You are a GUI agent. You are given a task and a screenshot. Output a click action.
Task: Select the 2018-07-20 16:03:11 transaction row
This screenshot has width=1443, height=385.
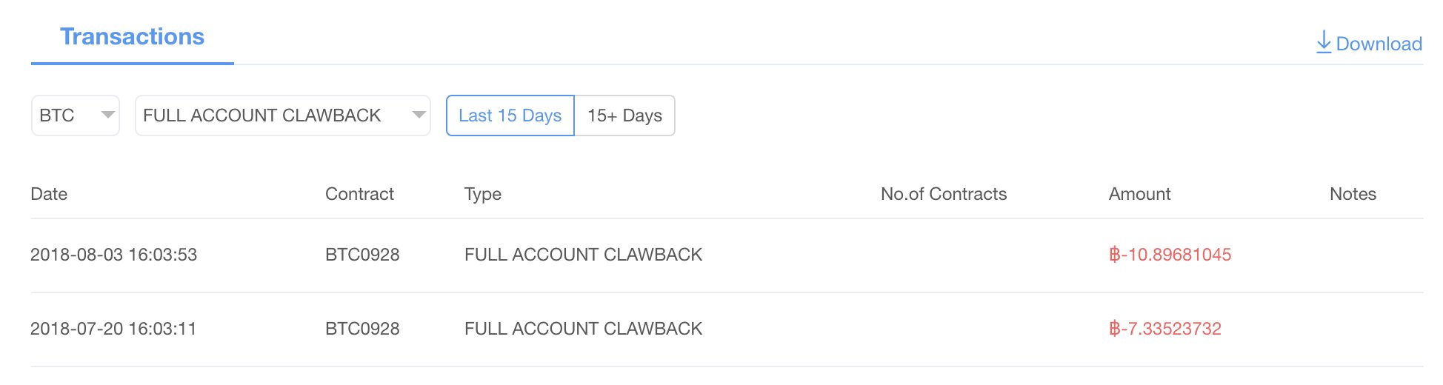(x=727, y=329)
